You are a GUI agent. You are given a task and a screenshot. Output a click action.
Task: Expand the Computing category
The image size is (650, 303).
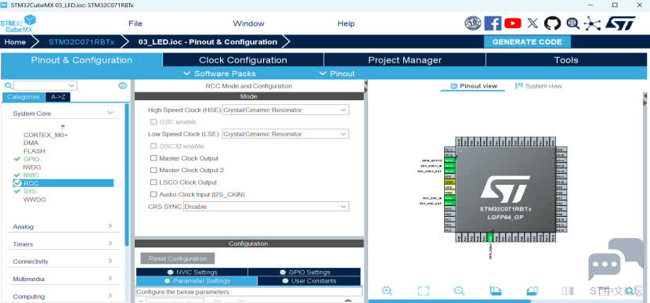coord(110,296)
